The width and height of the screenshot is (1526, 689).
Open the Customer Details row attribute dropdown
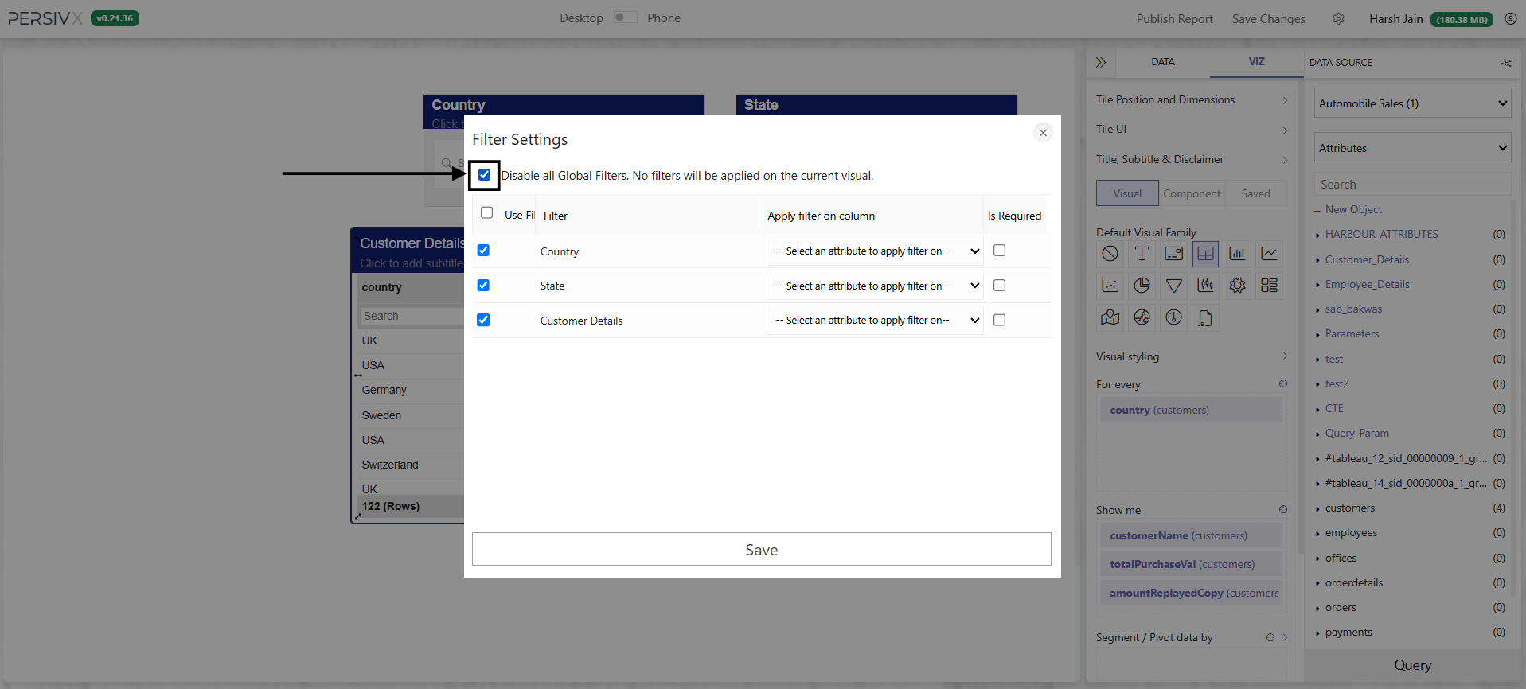tap(875, 320)
